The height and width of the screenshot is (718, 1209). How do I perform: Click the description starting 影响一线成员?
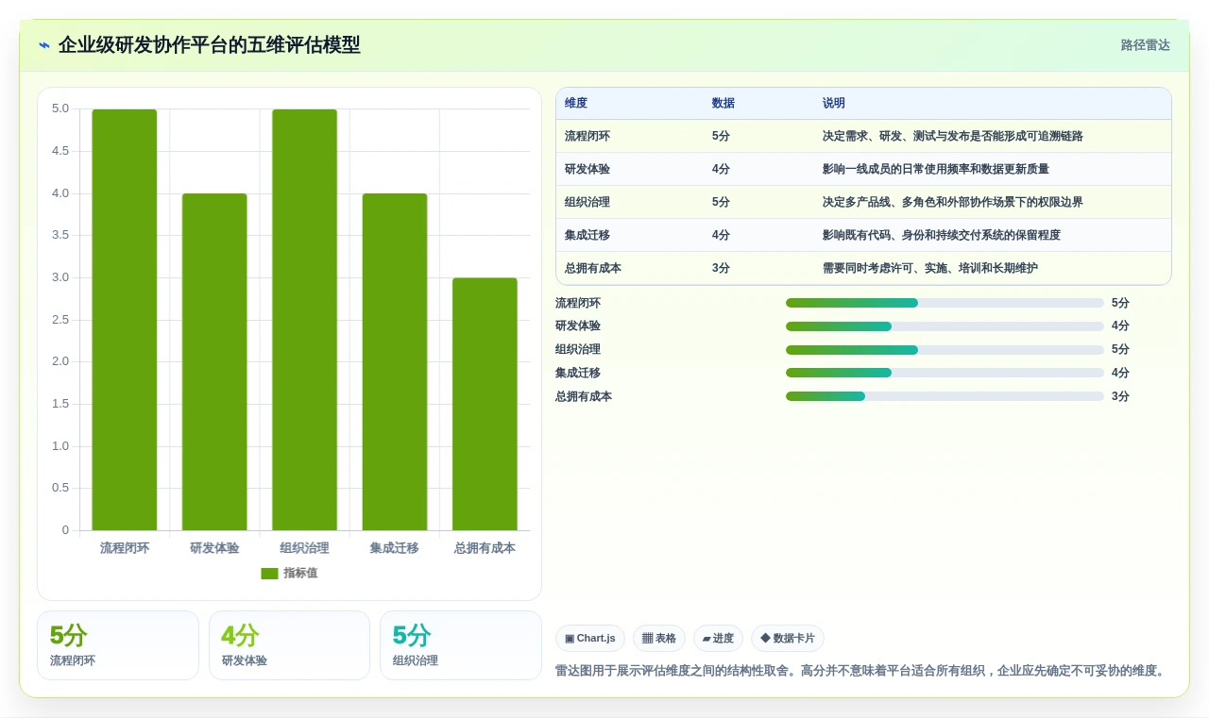point(936,169)
